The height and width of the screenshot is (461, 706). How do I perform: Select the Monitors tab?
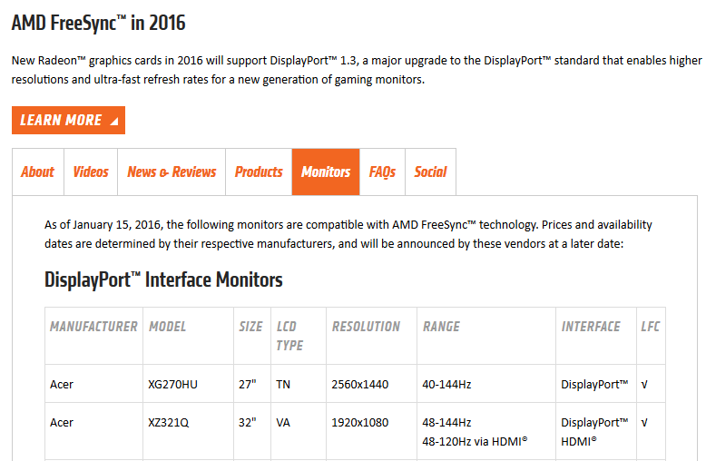(x=326, y=172)
